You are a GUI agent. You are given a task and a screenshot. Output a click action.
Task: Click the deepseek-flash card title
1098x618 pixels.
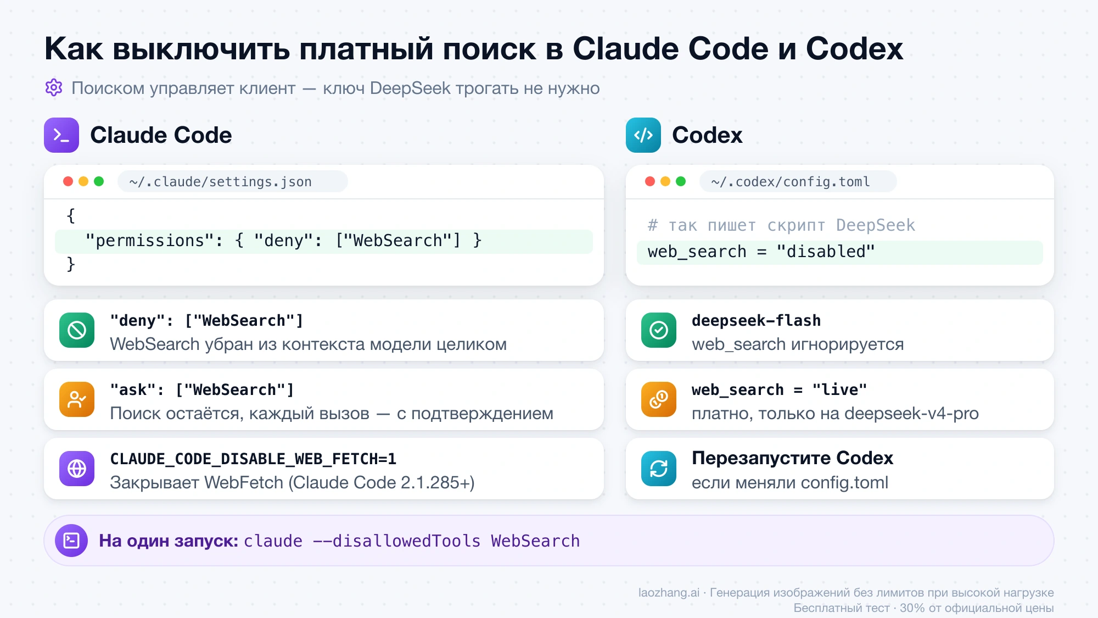(756, 321)
